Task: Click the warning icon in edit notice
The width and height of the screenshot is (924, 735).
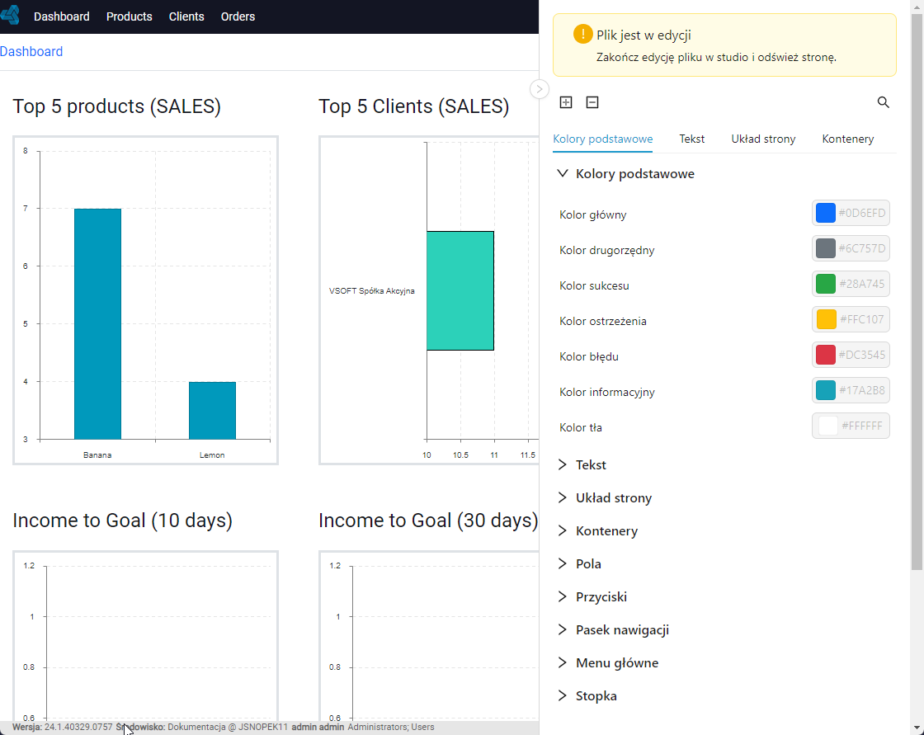Action: pos(582,34)
